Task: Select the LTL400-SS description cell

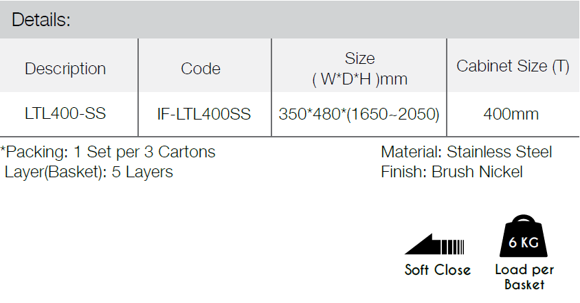Action: [x=65, y=113]
